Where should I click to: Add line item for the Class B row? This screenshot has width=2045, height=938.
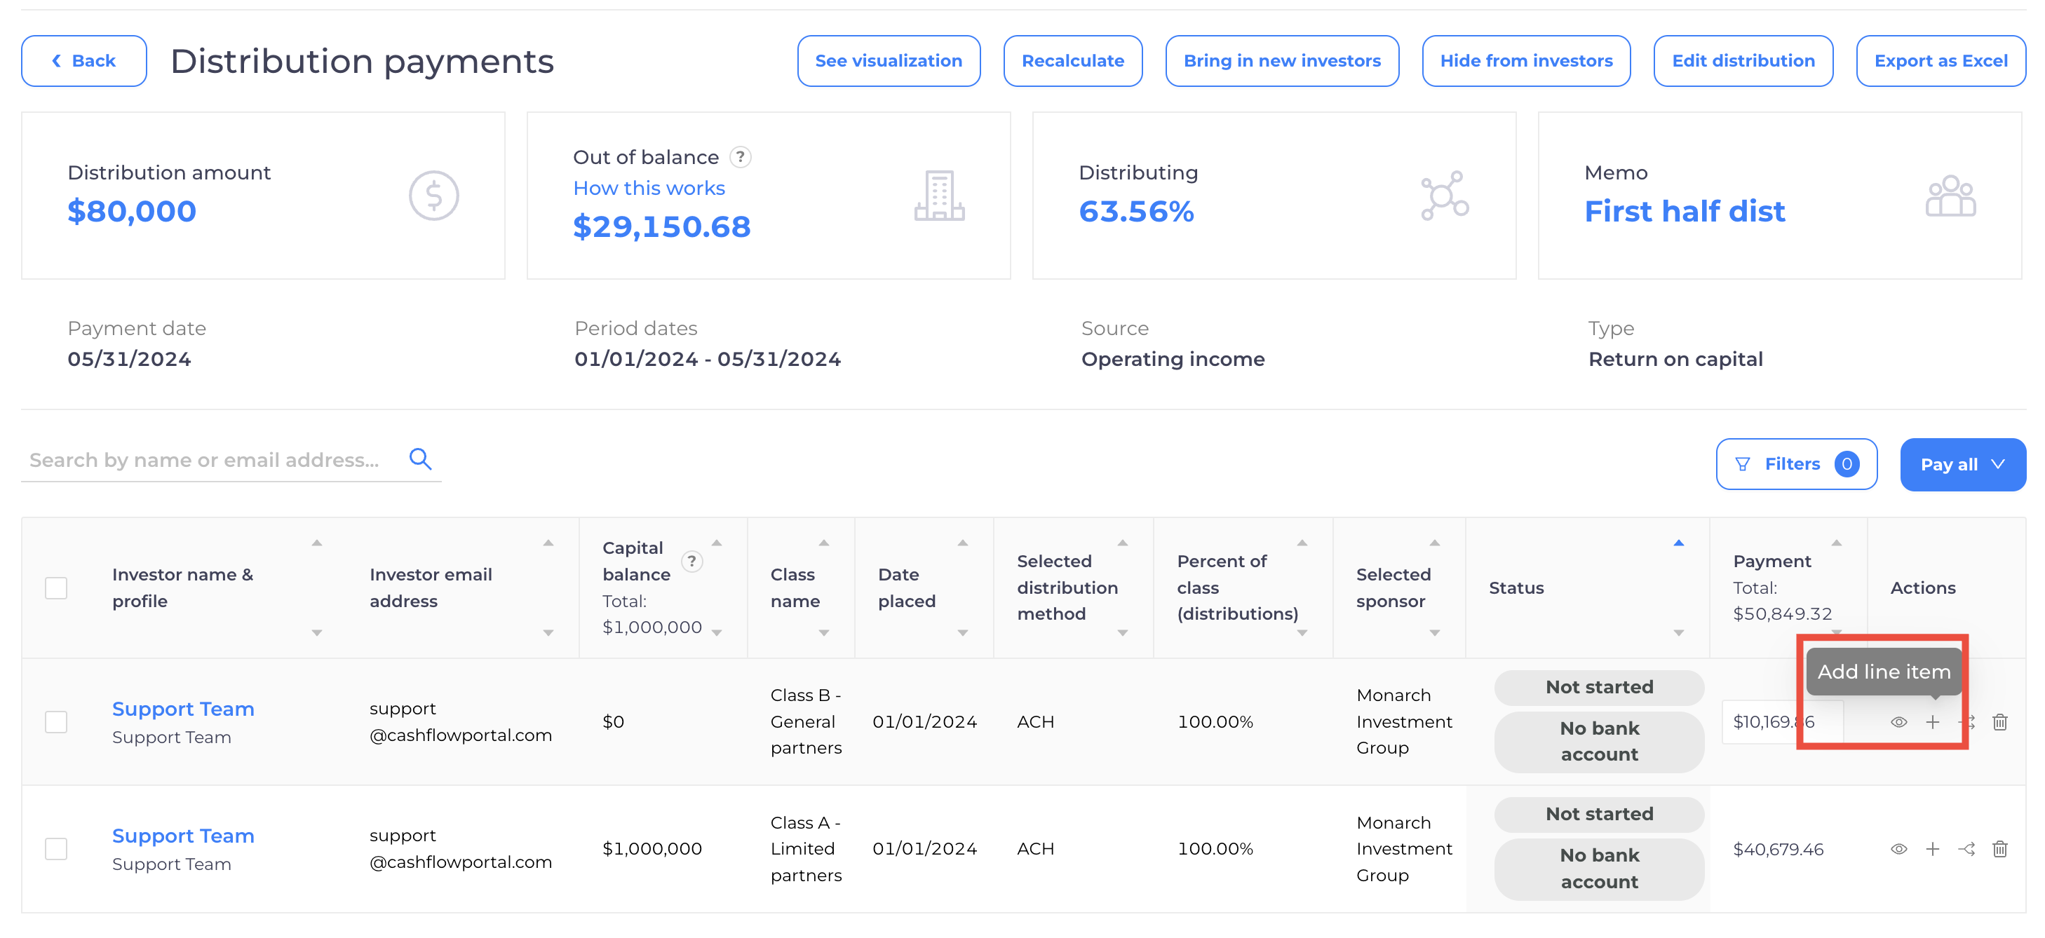(x=1933, y=722)
